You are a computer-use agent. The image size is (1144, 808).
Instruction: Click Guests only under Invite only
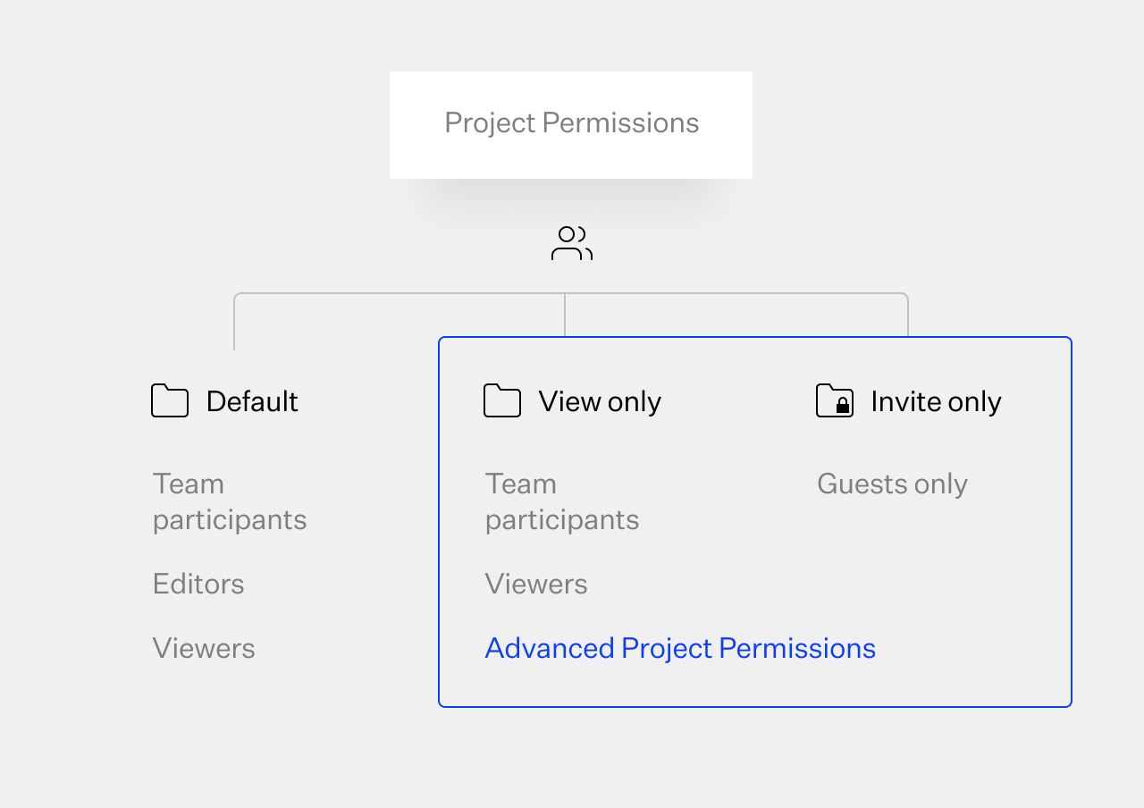[892, 484]
